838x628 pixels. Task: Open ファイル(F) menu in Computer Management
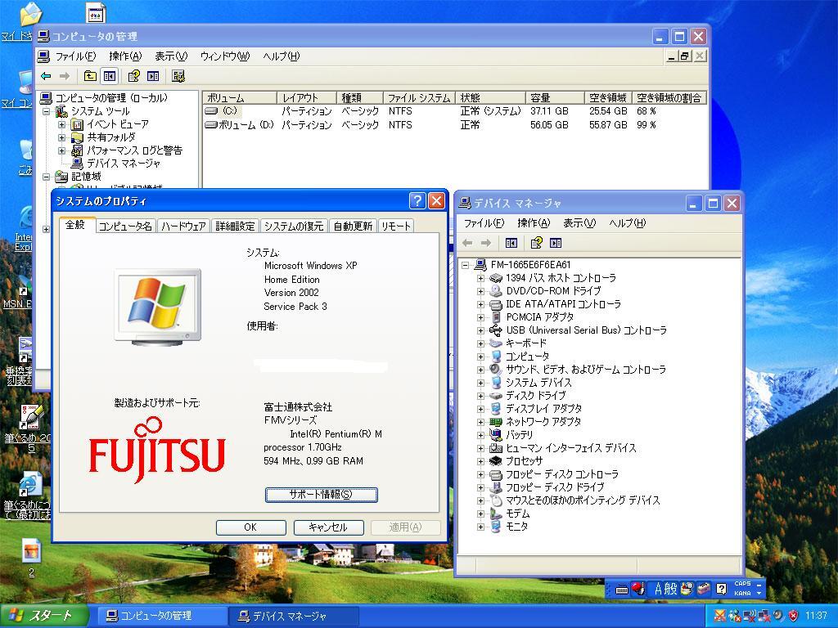tap(75, 56)
